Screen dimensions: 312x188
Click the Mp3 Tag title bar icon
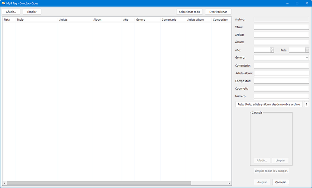(4, 3)
